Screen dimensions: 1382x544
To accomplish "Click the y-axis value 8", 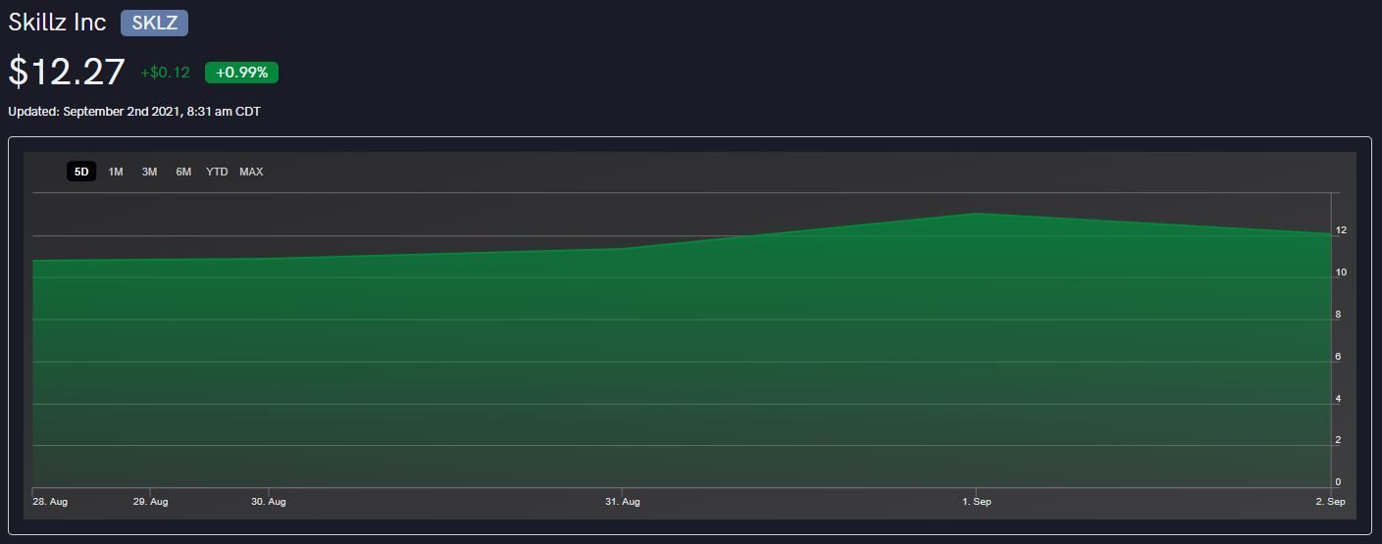I will click(x=1338, y=315).
